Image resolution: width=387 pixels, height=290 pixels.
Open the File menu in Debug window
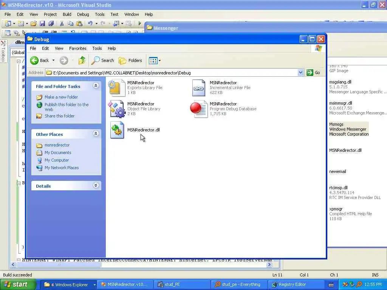pos(33,48)
